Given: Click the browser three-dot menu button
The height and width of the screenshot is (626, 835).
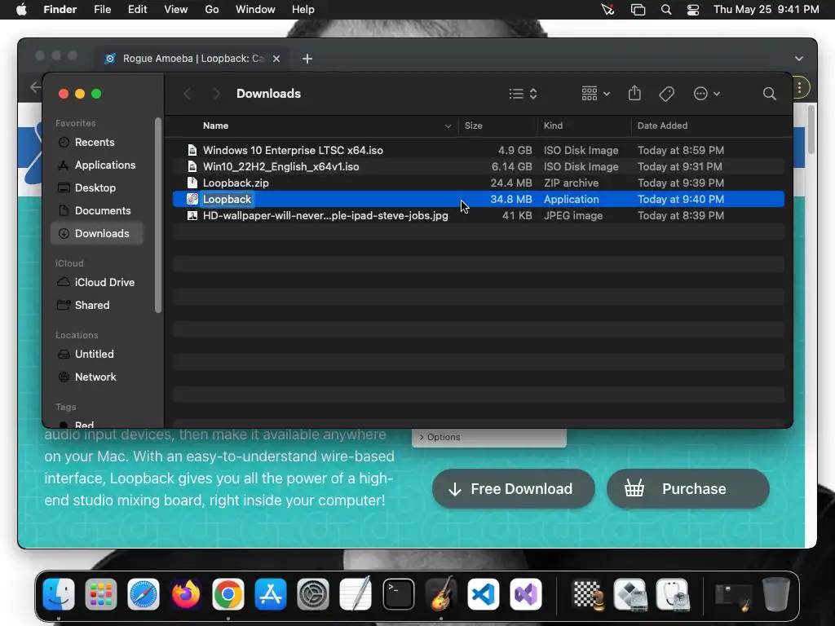Looking at the screenshot, I should pyautogui.click(x=799, y=87).
